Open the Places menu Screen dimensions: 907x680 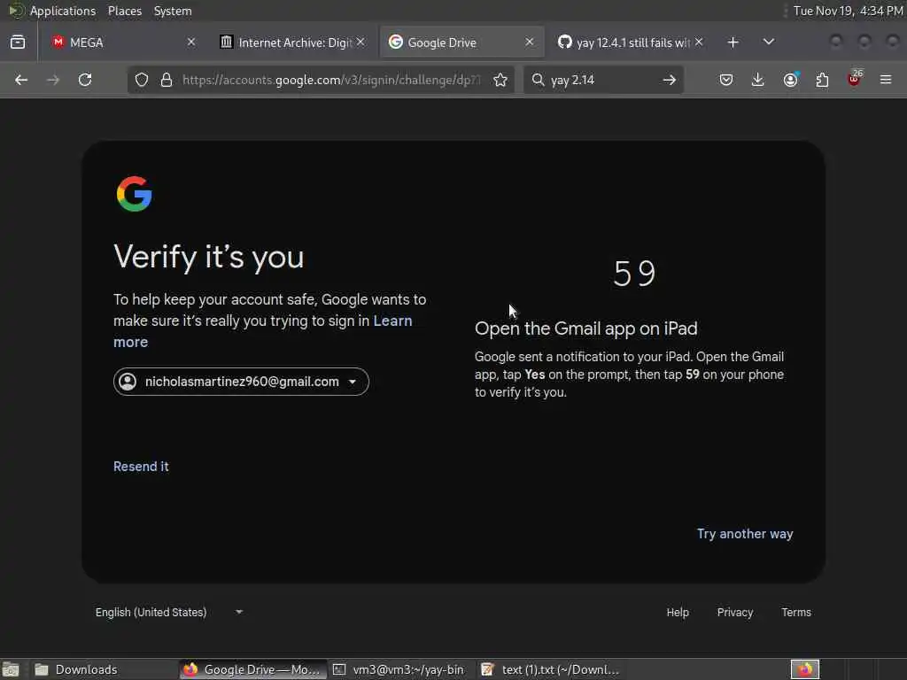pyautogui.click(x=124, y=11)
